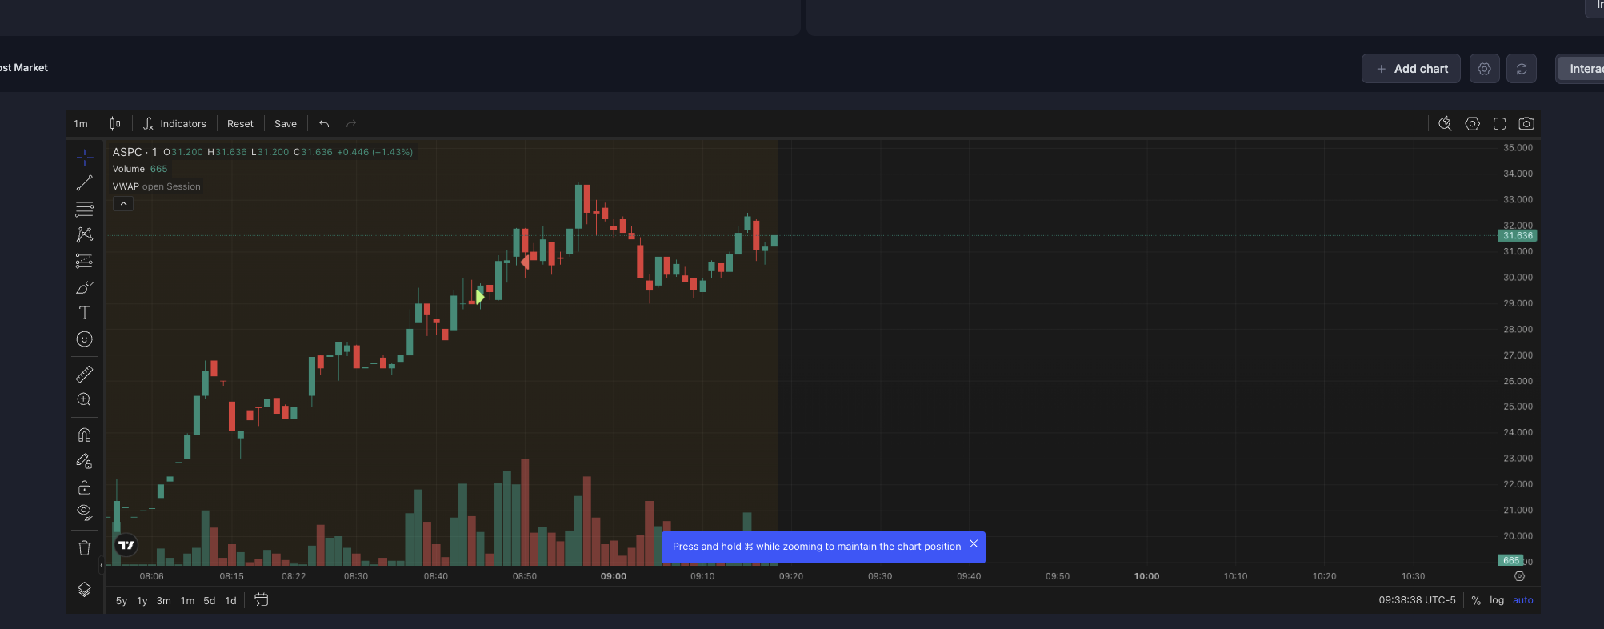
Task: Switch to the 5d date range
Action: point(209,601)
